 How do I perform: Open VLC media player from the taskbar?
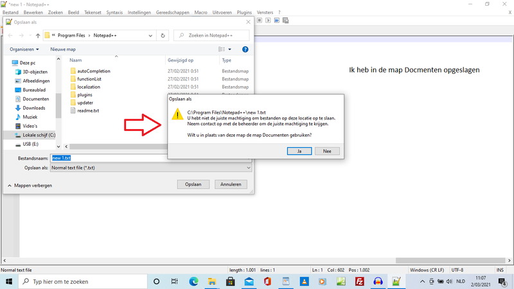point(304,281)
